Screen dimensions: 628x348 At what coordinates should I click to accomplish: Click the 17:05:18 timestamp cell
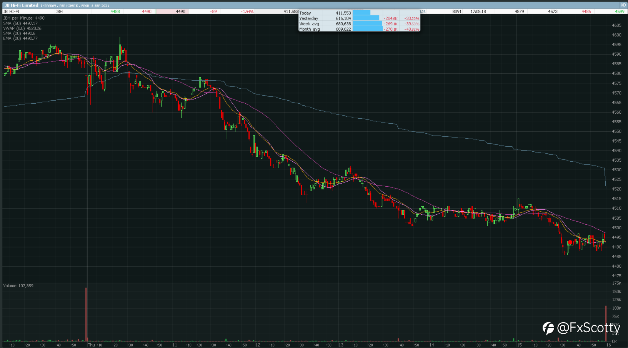tap(478, 12)
